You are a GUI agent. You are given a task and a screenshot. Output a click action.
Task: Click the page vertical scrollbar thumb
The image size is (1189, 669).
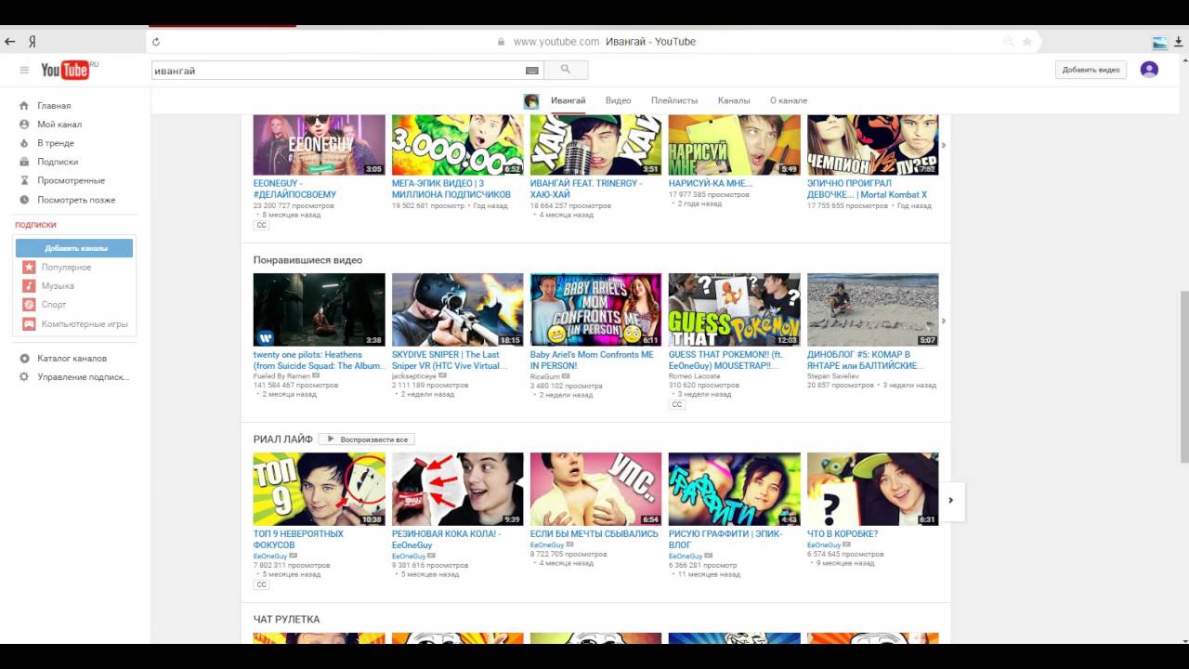coord(1183,375)
